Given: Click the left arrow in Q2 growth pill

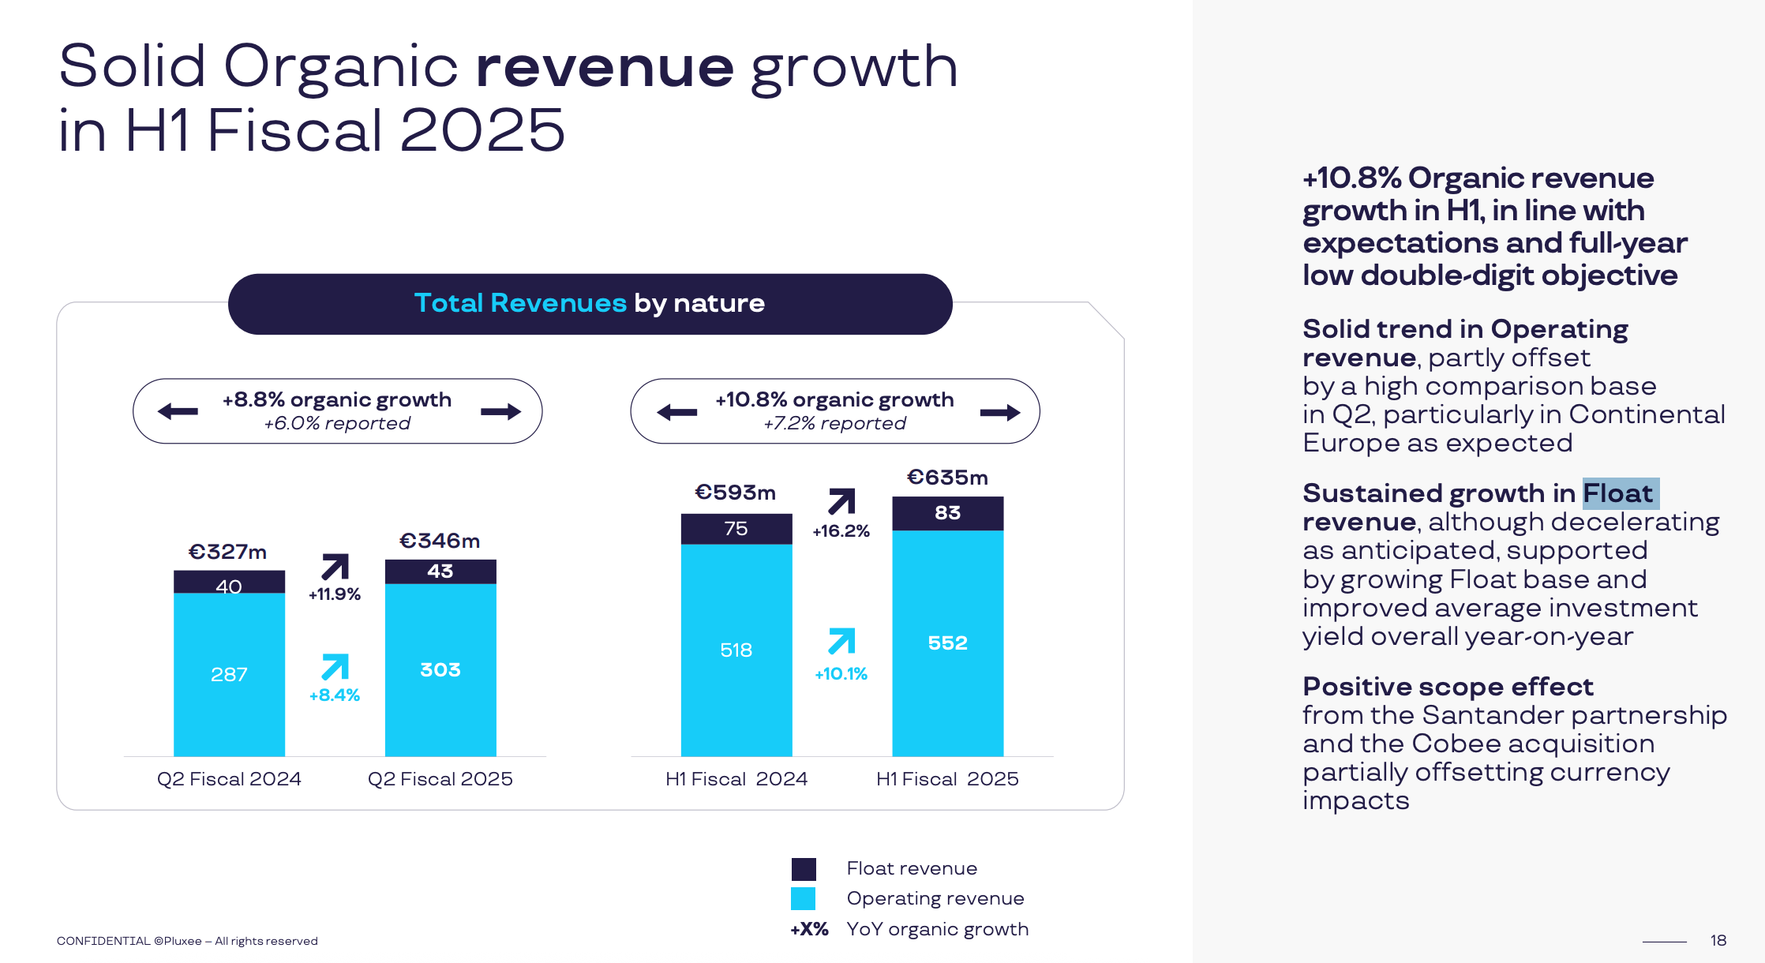Looking at the screenshot, I should (x=178, y=411).
